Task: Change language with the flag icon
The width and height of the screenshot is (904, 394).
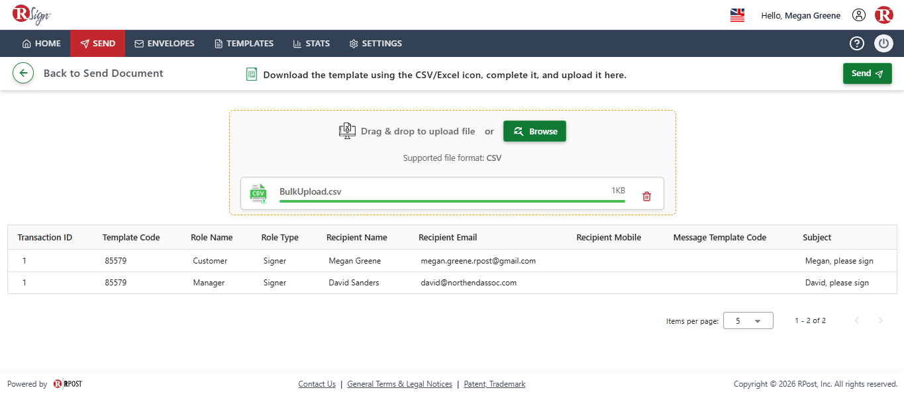Action: pyautogui.click(x=737, y=15)
